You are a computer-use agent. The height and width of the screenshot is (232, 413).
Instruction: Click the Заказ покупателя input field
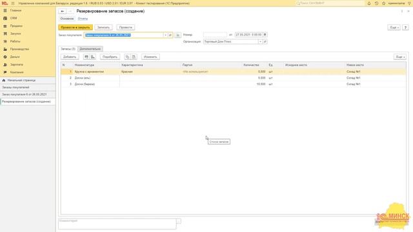click(x=124, y=35)
